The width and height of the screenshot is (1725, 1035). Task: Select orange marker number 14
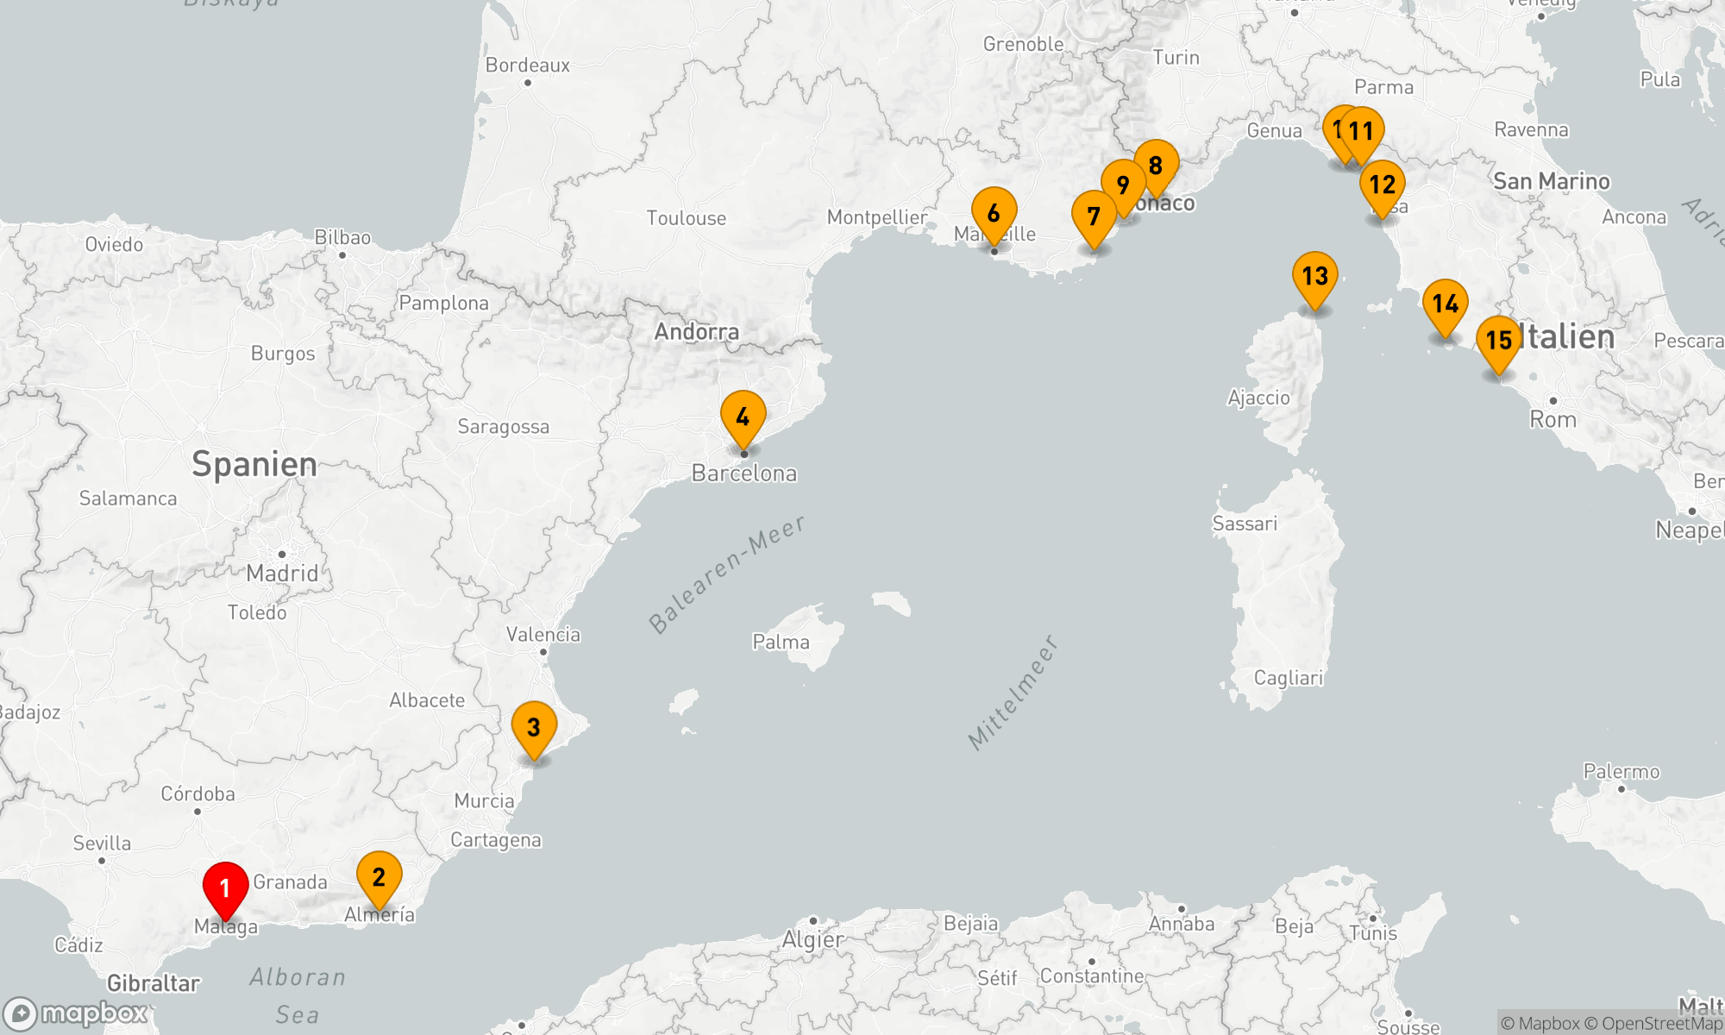(x=1445, y=304)
